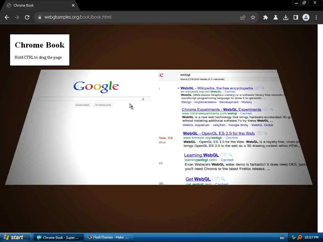Close the Chrome Book tab
This screenshot has width=323, height=242.
73,5
